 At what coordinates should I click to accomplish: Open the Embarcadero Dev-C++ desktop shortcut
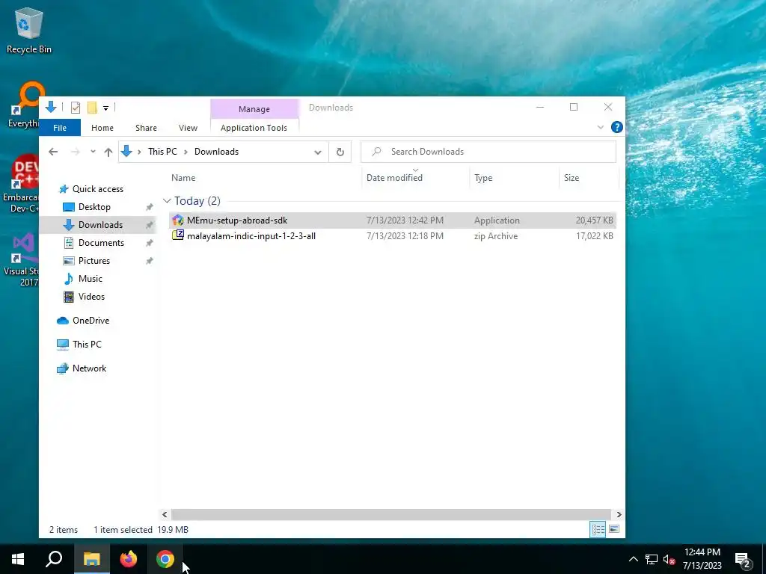point(20,184)
